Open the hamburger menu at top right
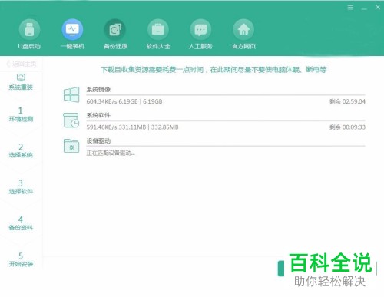The height and width of the screenshot is (297, 384). pyautogui.click(x=350, y=8)
